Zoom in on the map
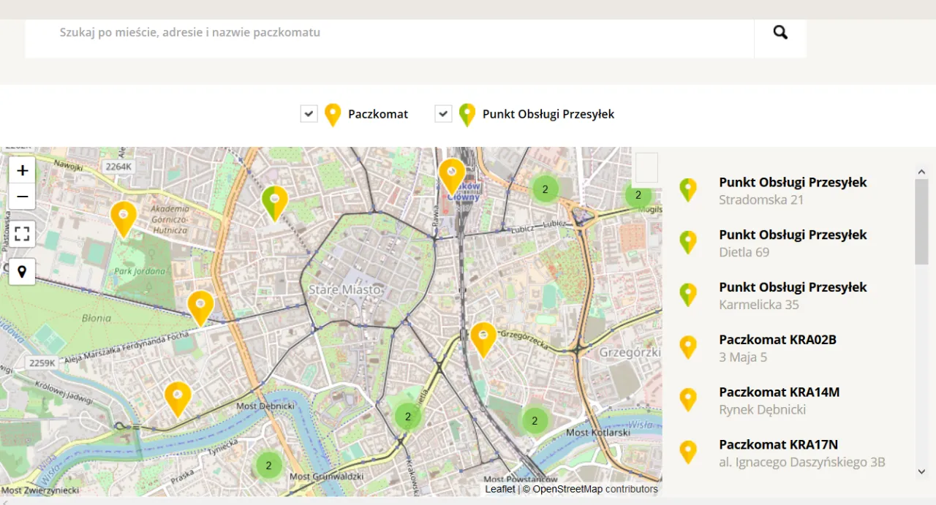 pyautogui.click(x=22, y=170)
